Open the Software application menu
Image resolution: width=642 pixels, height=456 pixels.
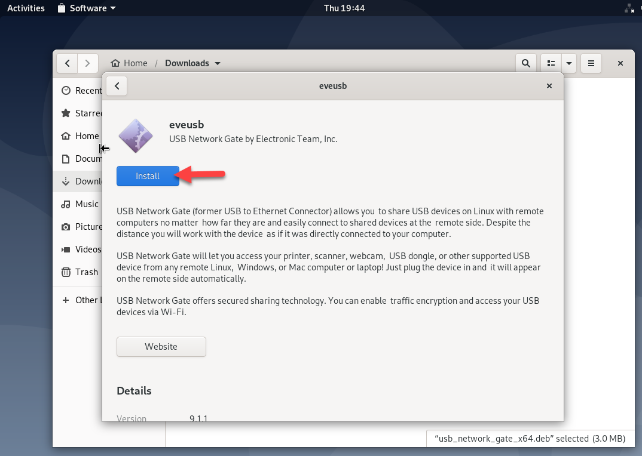[x=87, y=8]
